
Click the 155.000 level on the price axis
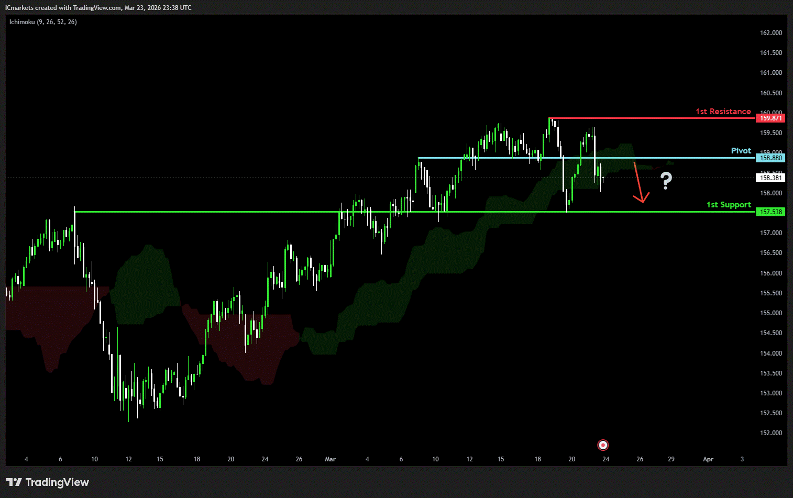click(x=770, y=313)
